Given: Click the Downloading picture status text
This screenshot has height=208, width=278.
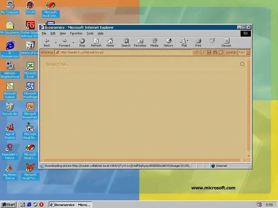Looking at the screenshot, I should pos(117,166).
